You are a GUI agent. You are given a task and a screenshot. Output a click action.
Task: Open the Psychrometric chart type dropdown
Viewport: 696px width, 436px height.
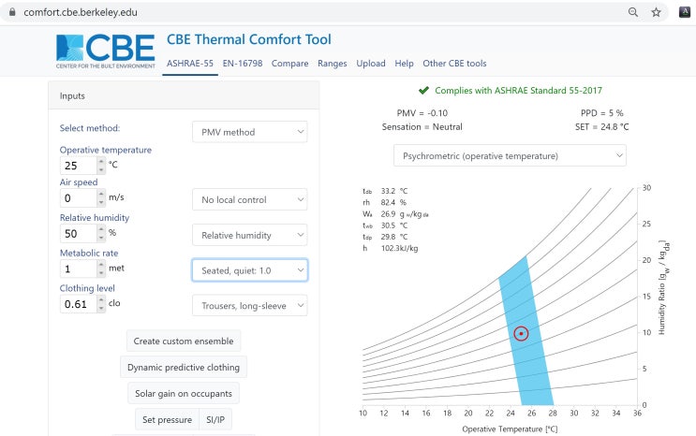pyautogui.click(x=510, y=155)
